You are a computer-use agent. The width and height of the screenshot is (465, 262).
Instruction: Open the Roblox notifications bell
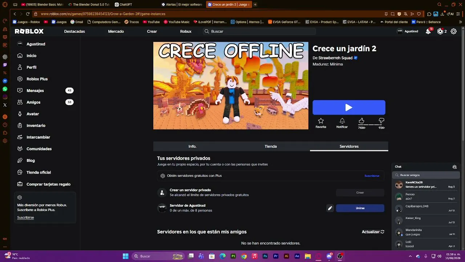[429, 31]
